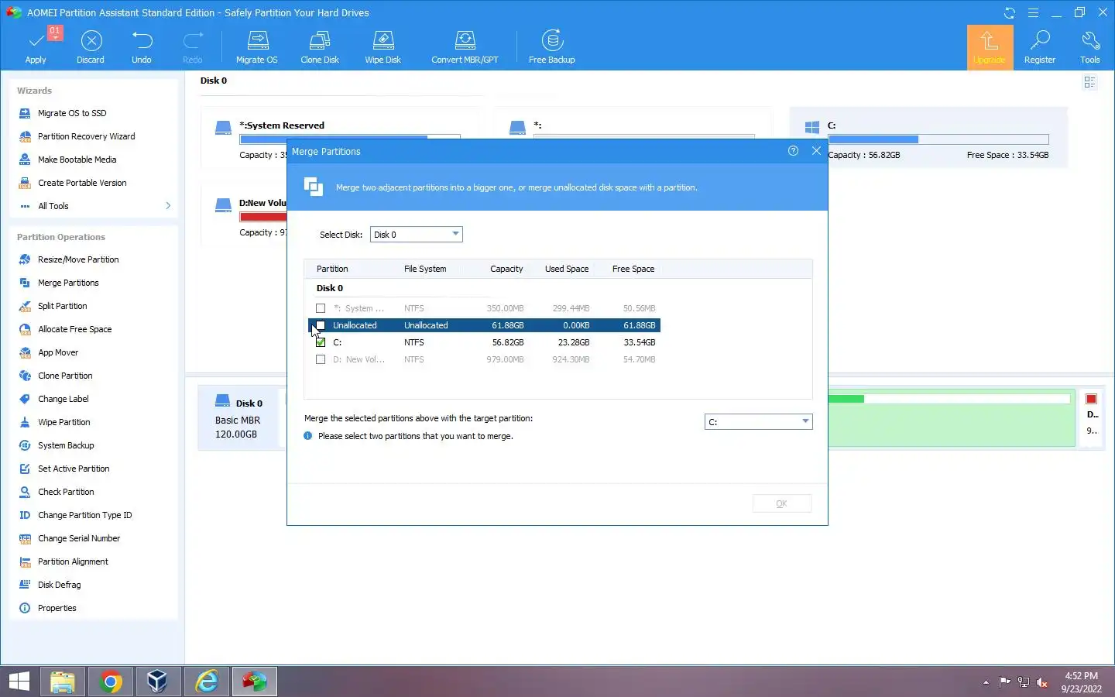Viewport: 1115px width, 697px height.
Task: Refresh disk info via toolbar refresh icon
Action: 1010,12
